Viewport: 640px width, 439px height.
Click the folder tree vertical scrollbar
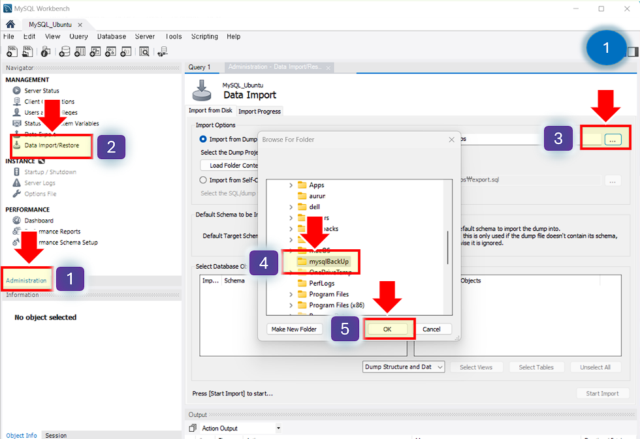tap(448, 247)
